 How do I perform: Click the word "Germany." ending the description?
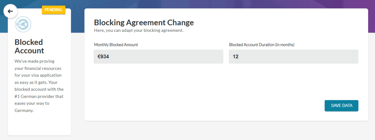(x=24, y=111)
